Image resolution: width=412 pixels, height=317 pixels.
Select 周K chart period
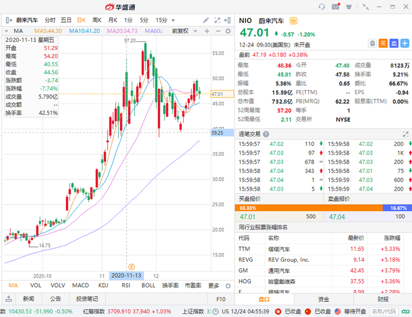pos(97,20)
